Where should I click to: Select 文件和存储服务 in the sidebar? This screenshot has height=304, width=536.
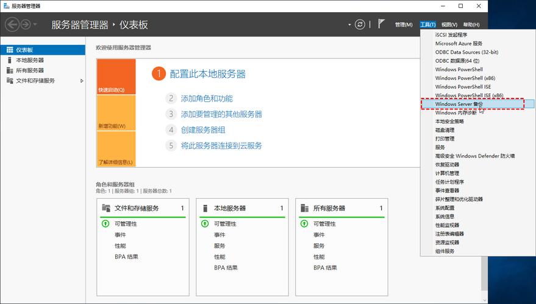(x=43, y=81)
